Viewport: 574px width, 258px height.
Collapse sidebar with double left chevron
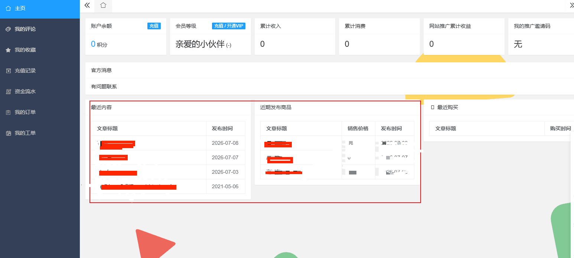click(x=87, y=5)
